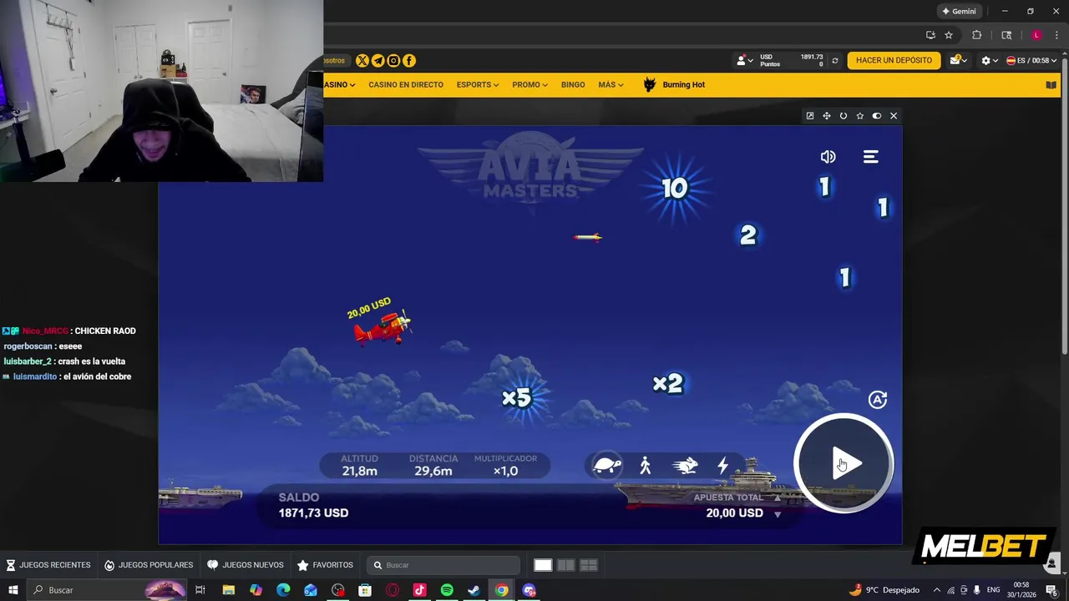Open the Telegram social link
Screen dimensions: 1069x601
377,60
